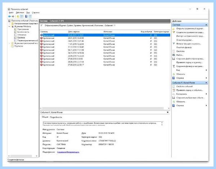The width and height of the screenshot is (216, 169).
Task: Select the Просмотр событий root tree node
Action: coord(24,21)
